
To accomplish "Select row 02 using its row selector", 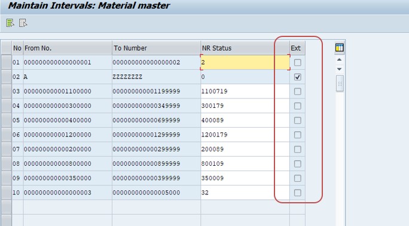I will point(6,77).
